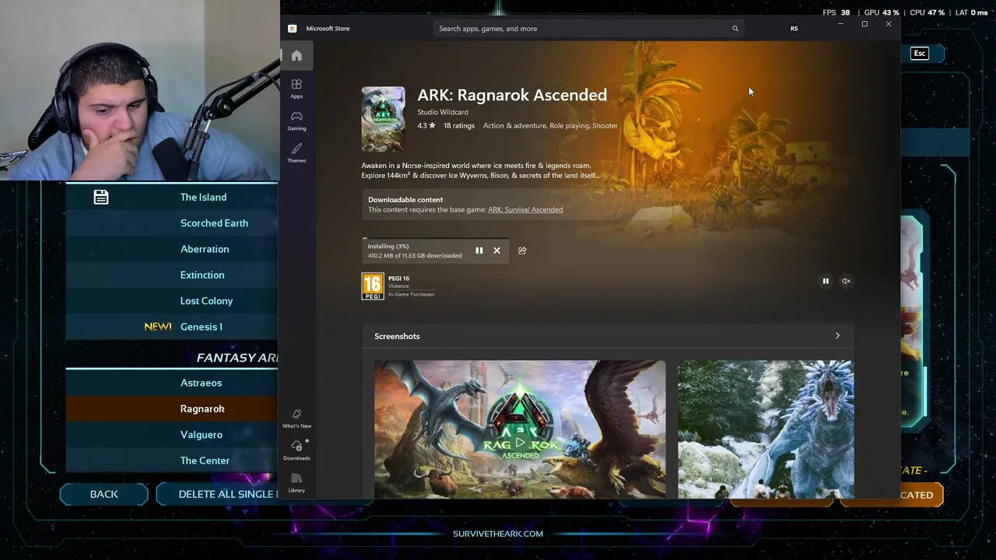Select the highlighted Ragnarok map

point(202,409)
